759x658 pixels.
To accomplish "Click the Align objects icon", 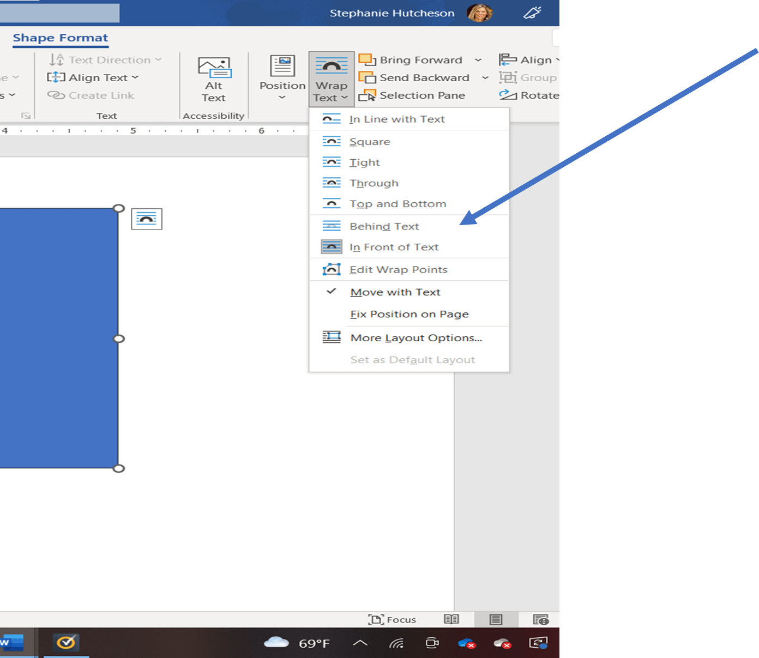I will tap(507, 59).
